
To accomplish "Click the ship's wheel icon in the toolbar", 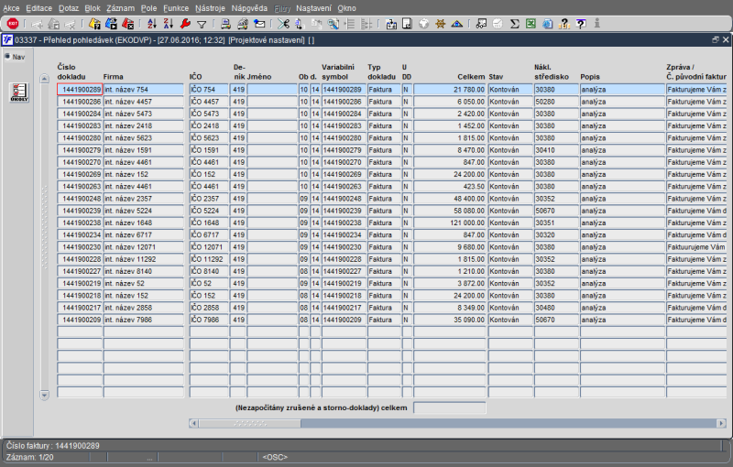I will coord(440,24).
